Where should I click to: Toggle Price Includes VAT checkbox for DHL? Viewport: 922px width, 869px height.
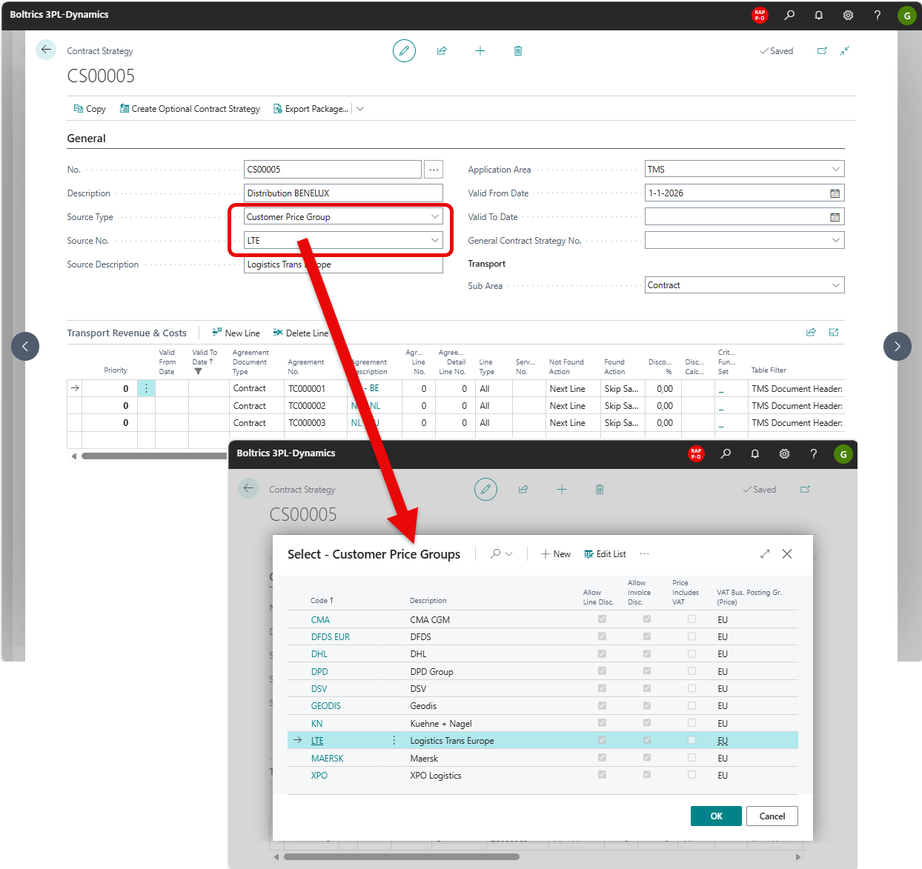(691, 654)
